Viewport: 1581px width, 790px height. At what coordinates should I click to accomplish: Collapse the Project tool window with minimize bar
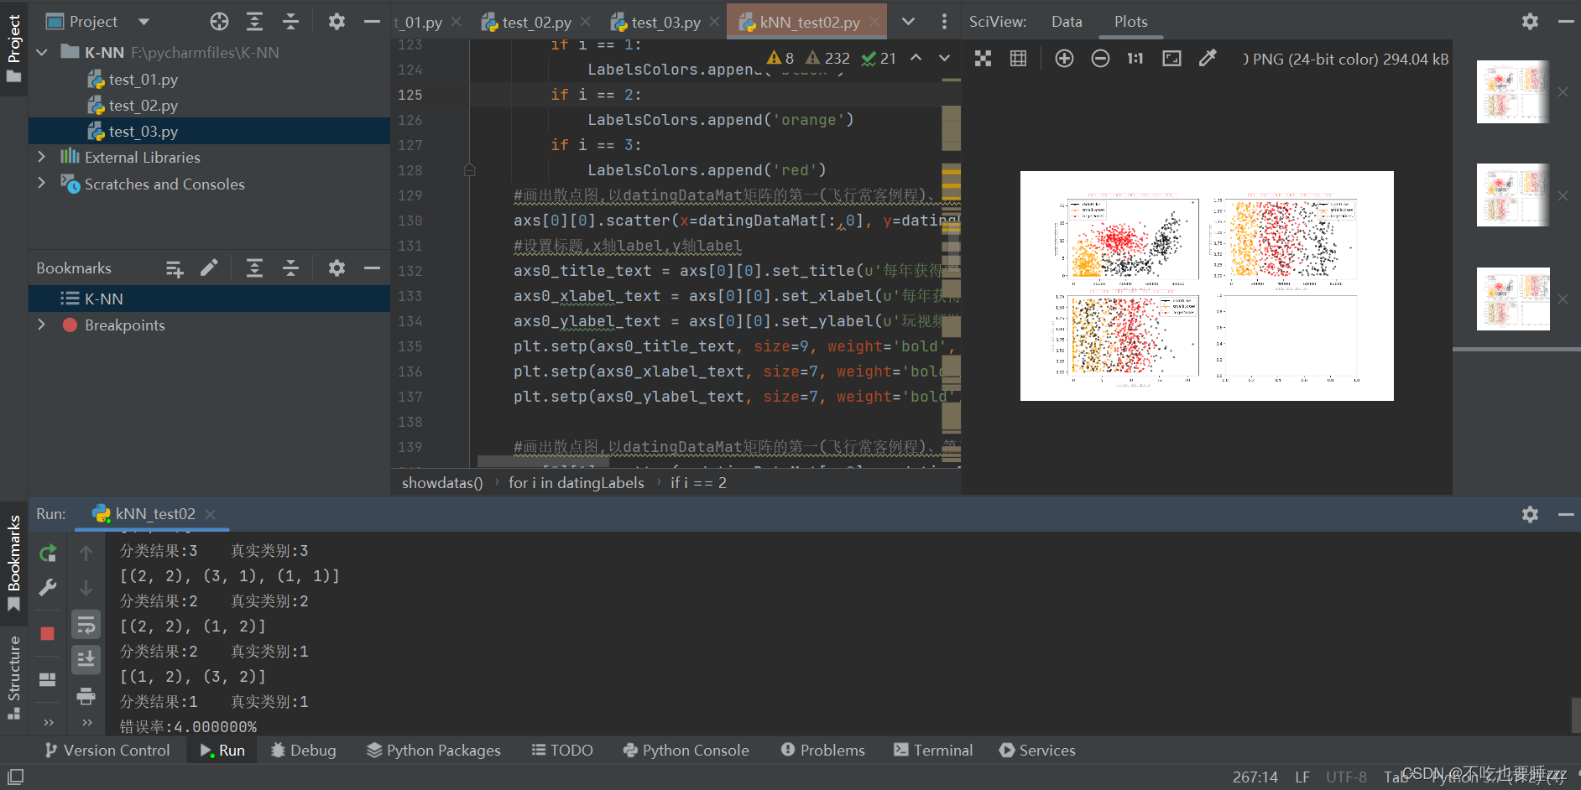coord(372,22)
